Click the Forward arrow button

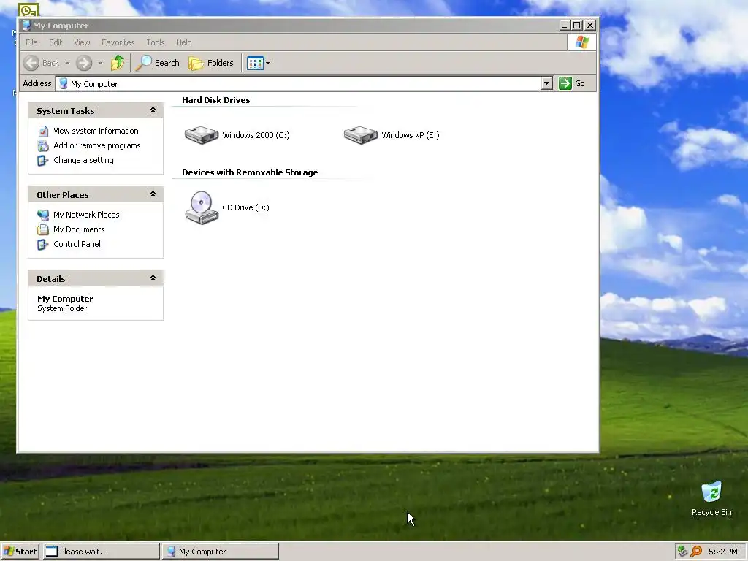point(84,63)
